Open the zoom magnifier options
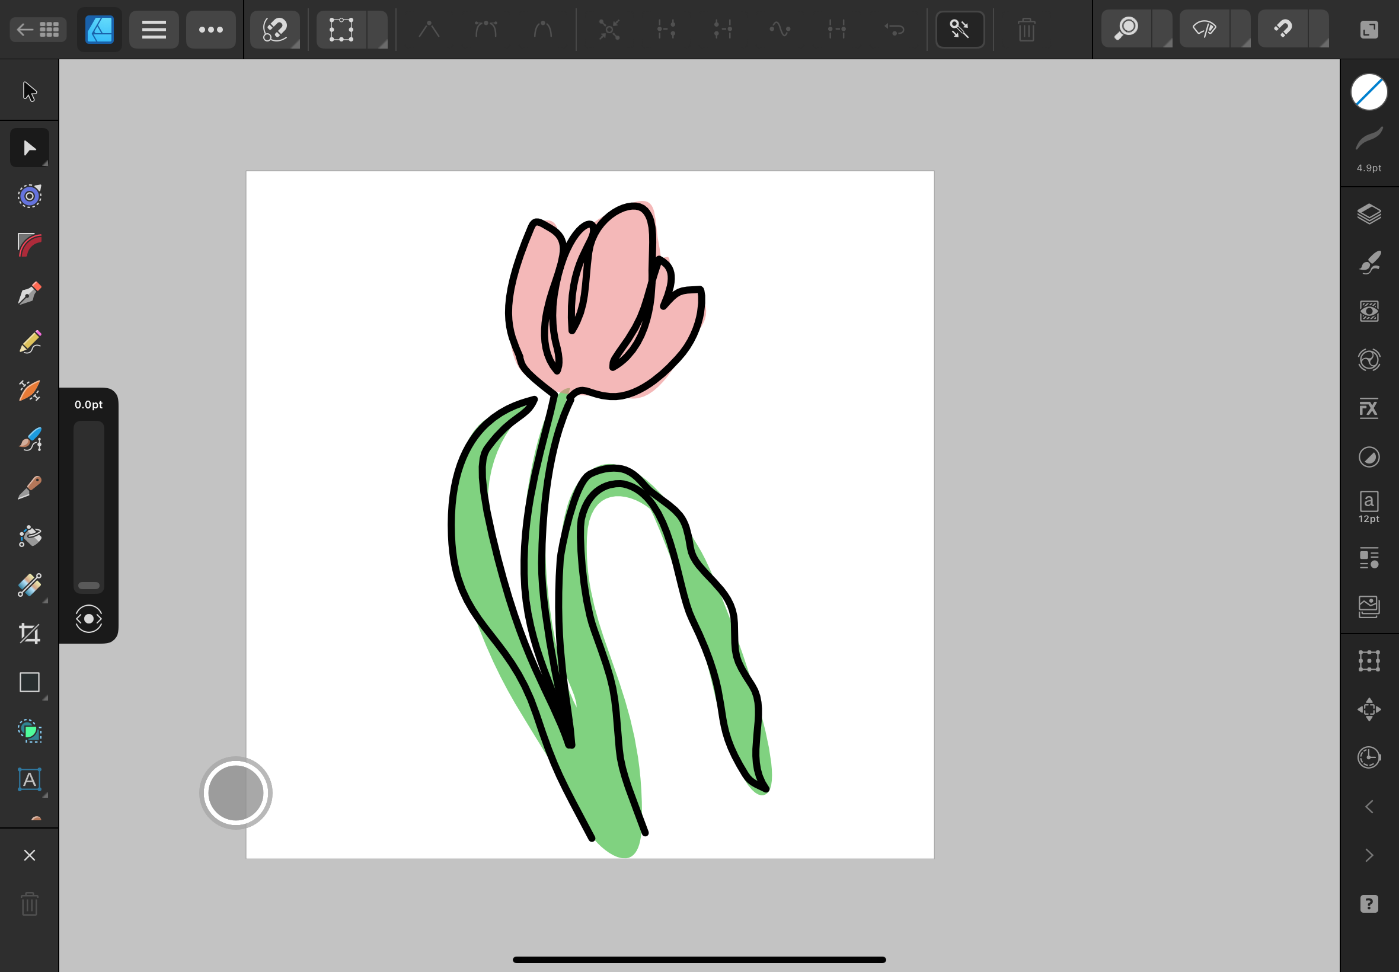 tap(1127, 29)
